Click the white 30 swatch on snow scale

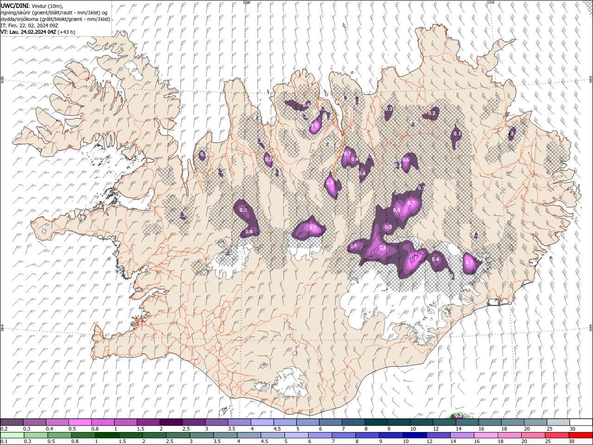[581, 422]
